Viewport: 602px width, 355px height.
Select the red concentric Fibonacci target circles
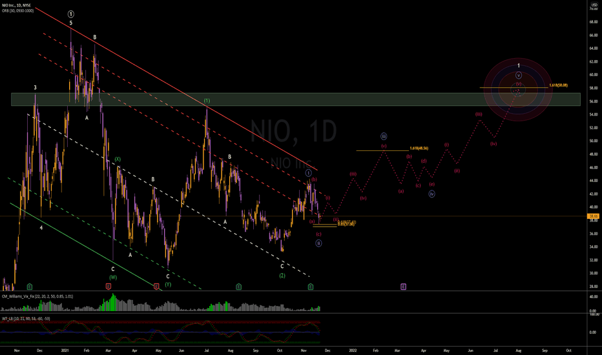coord(518,90)
